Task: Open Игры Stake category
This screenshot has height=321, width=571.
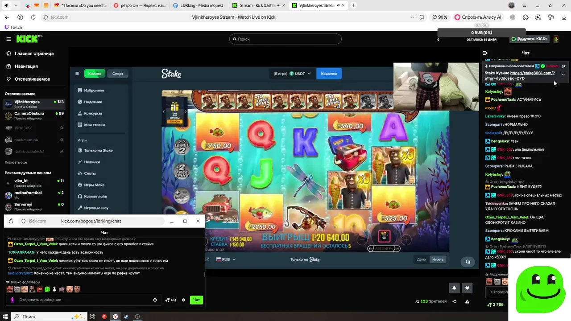Action: pos(91,185)
